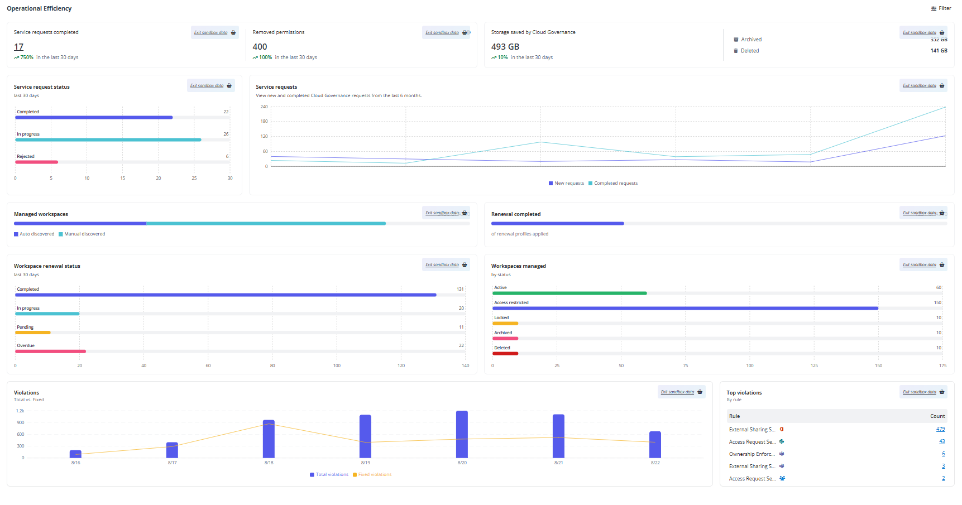The height and width of the screenshot is (505, 962).
Task: Click the Access restricted bar in Workspaces managed
Action: (685, 309)
